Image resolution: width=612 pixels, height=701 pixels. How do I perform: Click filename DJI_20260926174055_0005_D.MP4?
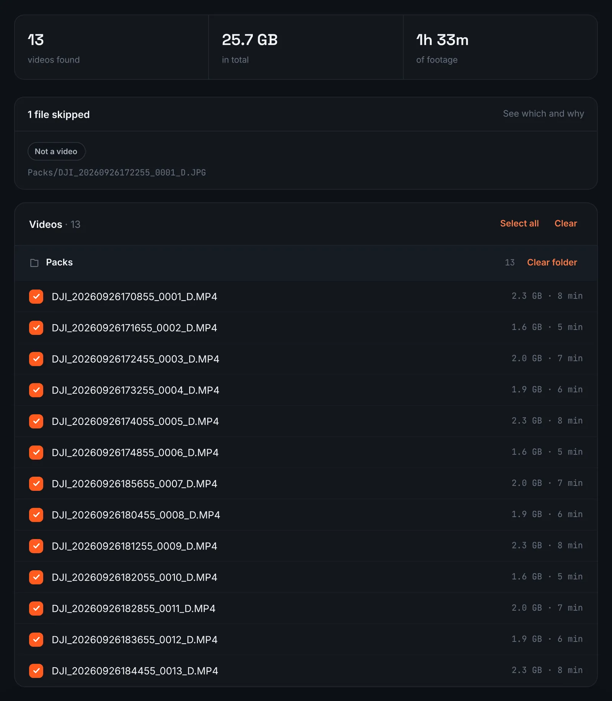click(135, 422)
